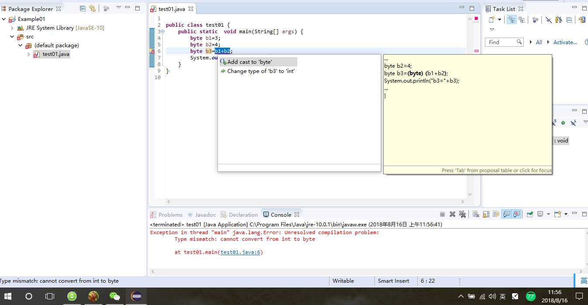
Task: Open WeChat from the taskbar
Action: click(x=115, y=296)
